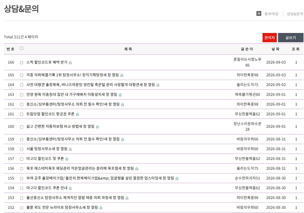Select checkbox on post 153 row
Screen dimensions: 304x213
(22, 198)
